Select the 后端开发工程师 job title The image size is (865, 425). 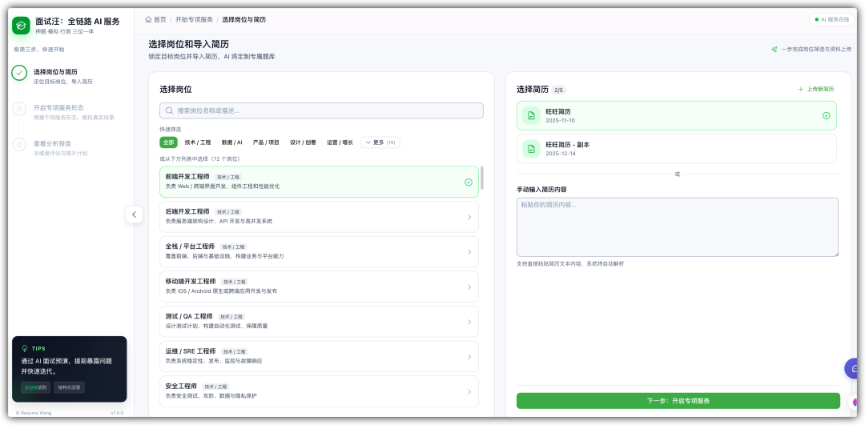click(187, 211)
